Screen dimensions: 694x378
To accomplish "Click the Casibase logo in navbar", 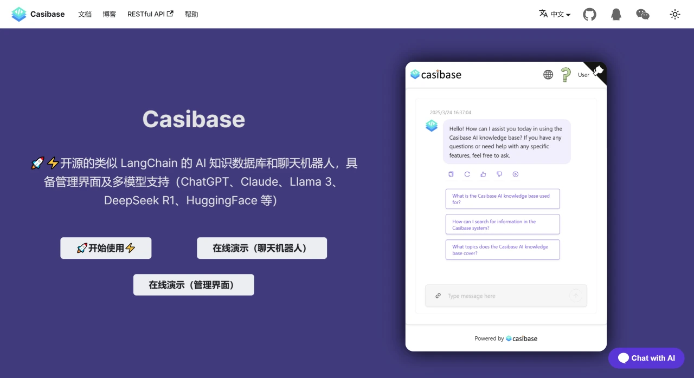I will coord(38,15).
